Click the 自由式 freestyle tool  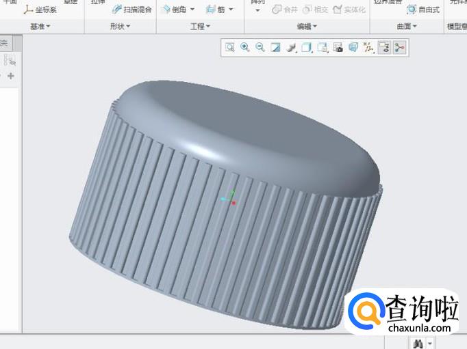tap(423, 10)
